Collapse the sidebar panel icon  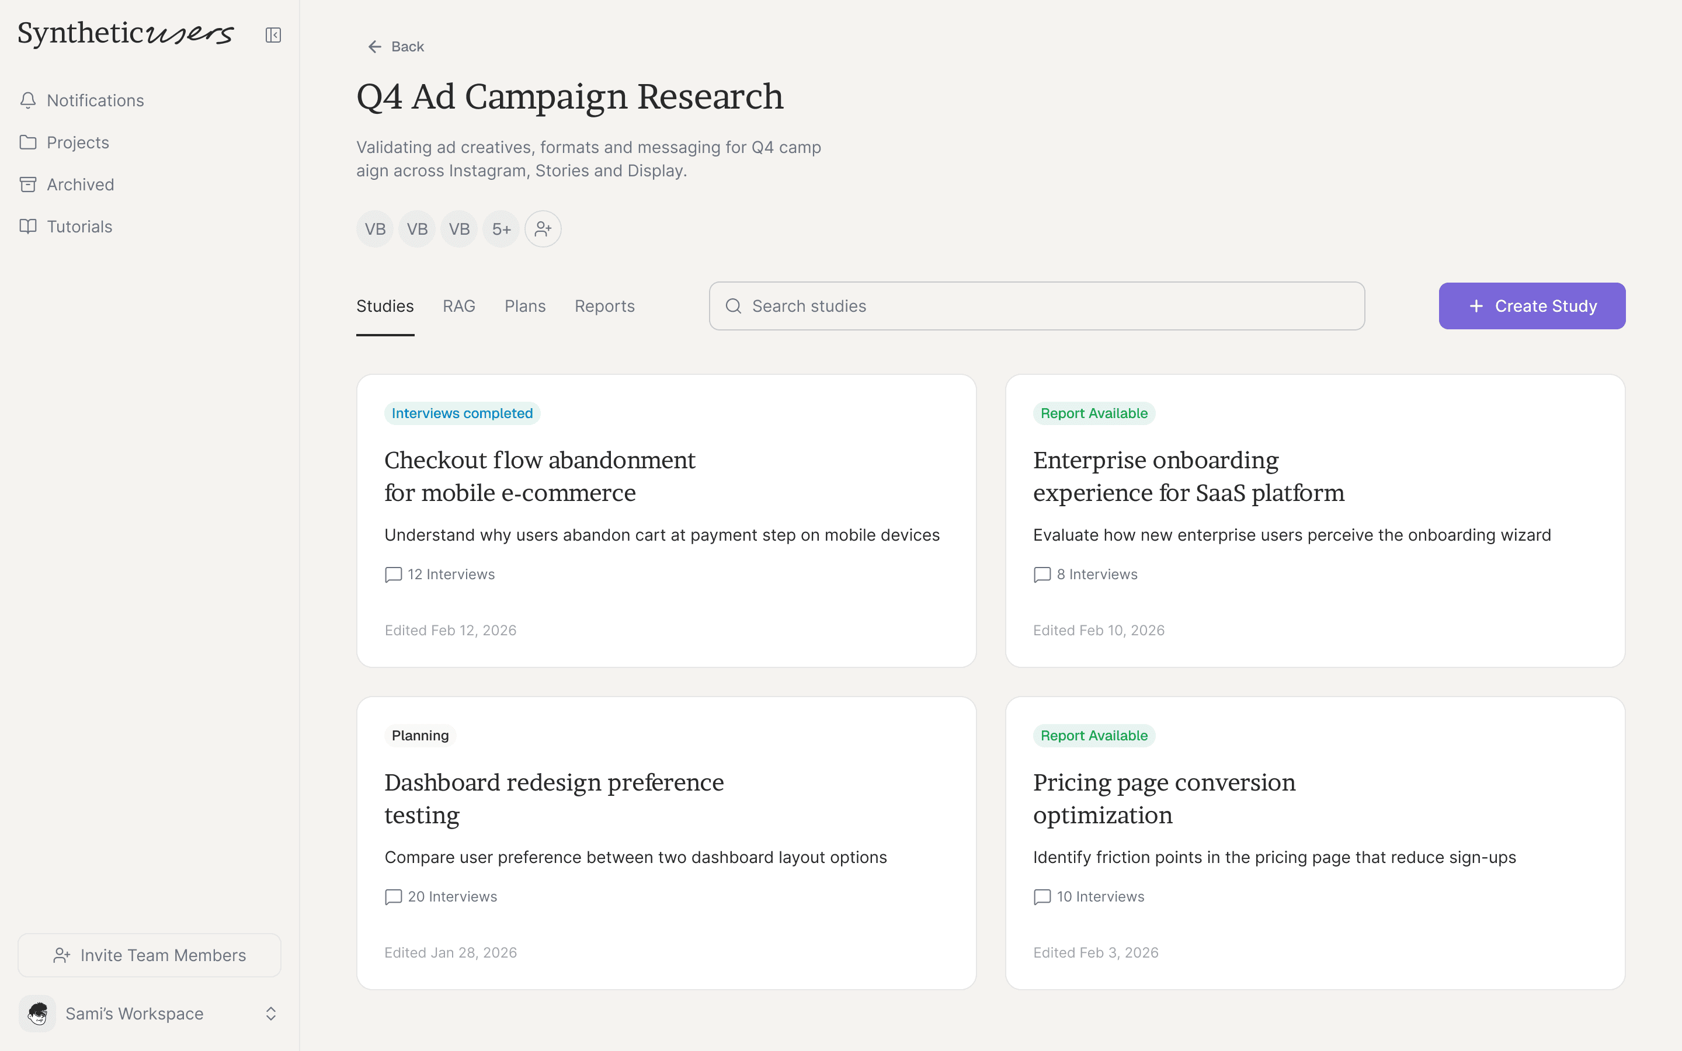click(273, 35)
